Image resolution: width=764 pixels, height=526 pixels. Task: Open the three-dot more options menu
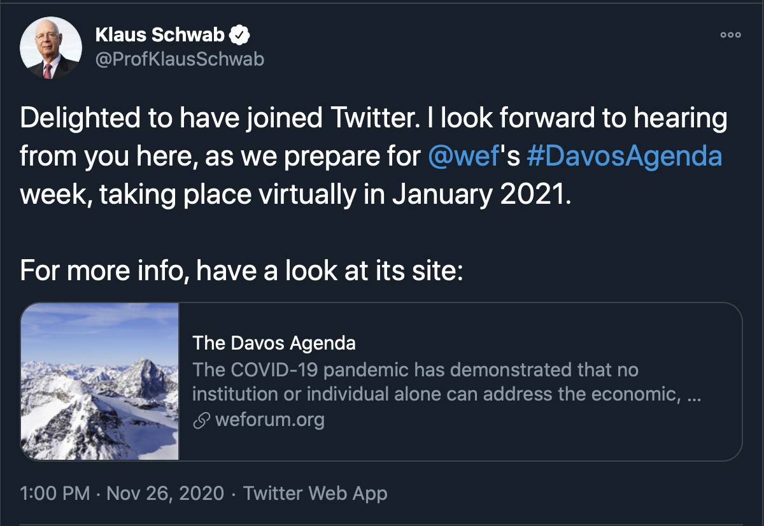tap(730, 35)
